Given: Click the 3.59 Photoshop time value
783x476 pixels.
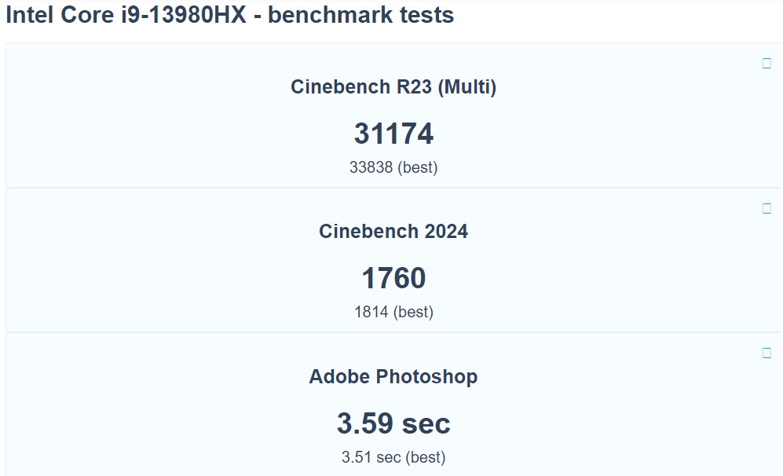Looking at the screenshot, I should click(365, 423).
